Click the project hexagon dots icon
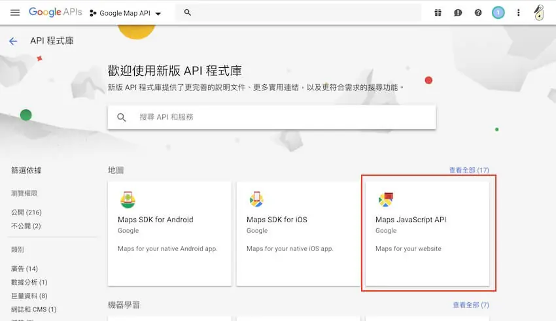The height and width of the screenshot is (321, 556). 93,13
